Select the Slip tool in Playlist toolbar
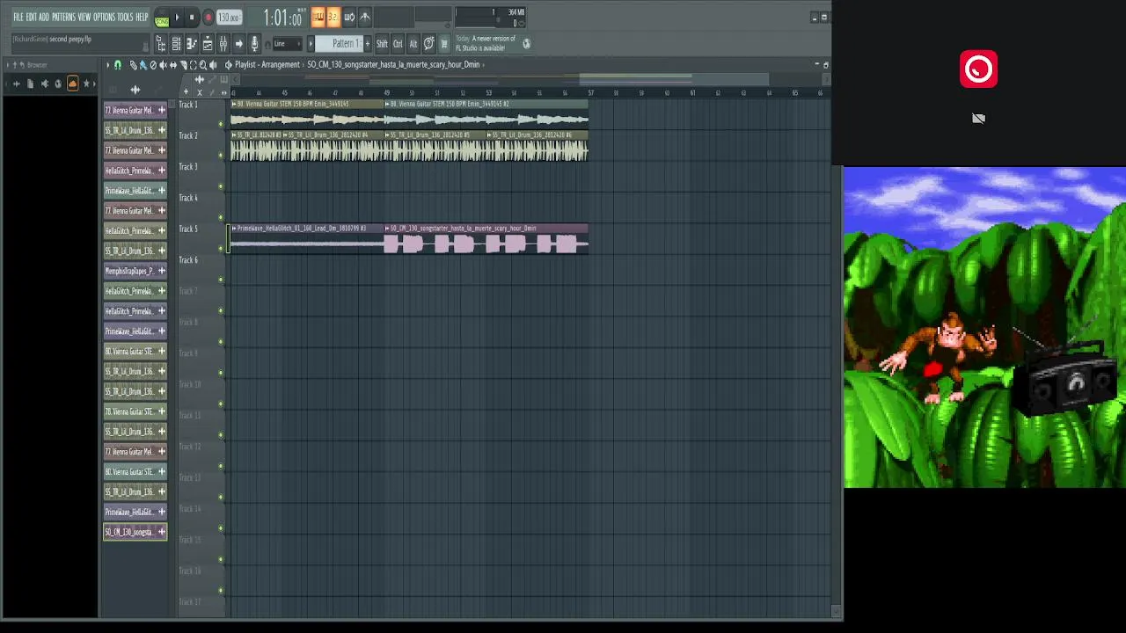The width and height of the screenshot is (1126, 633). tap(172, 64)
